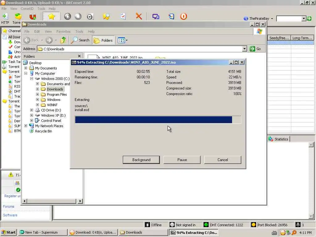This screenshot has height=237, width=316.
Task: Click the Forums link in BitComet sidebar
Action: pyautogui.click(x=8, y=206)
